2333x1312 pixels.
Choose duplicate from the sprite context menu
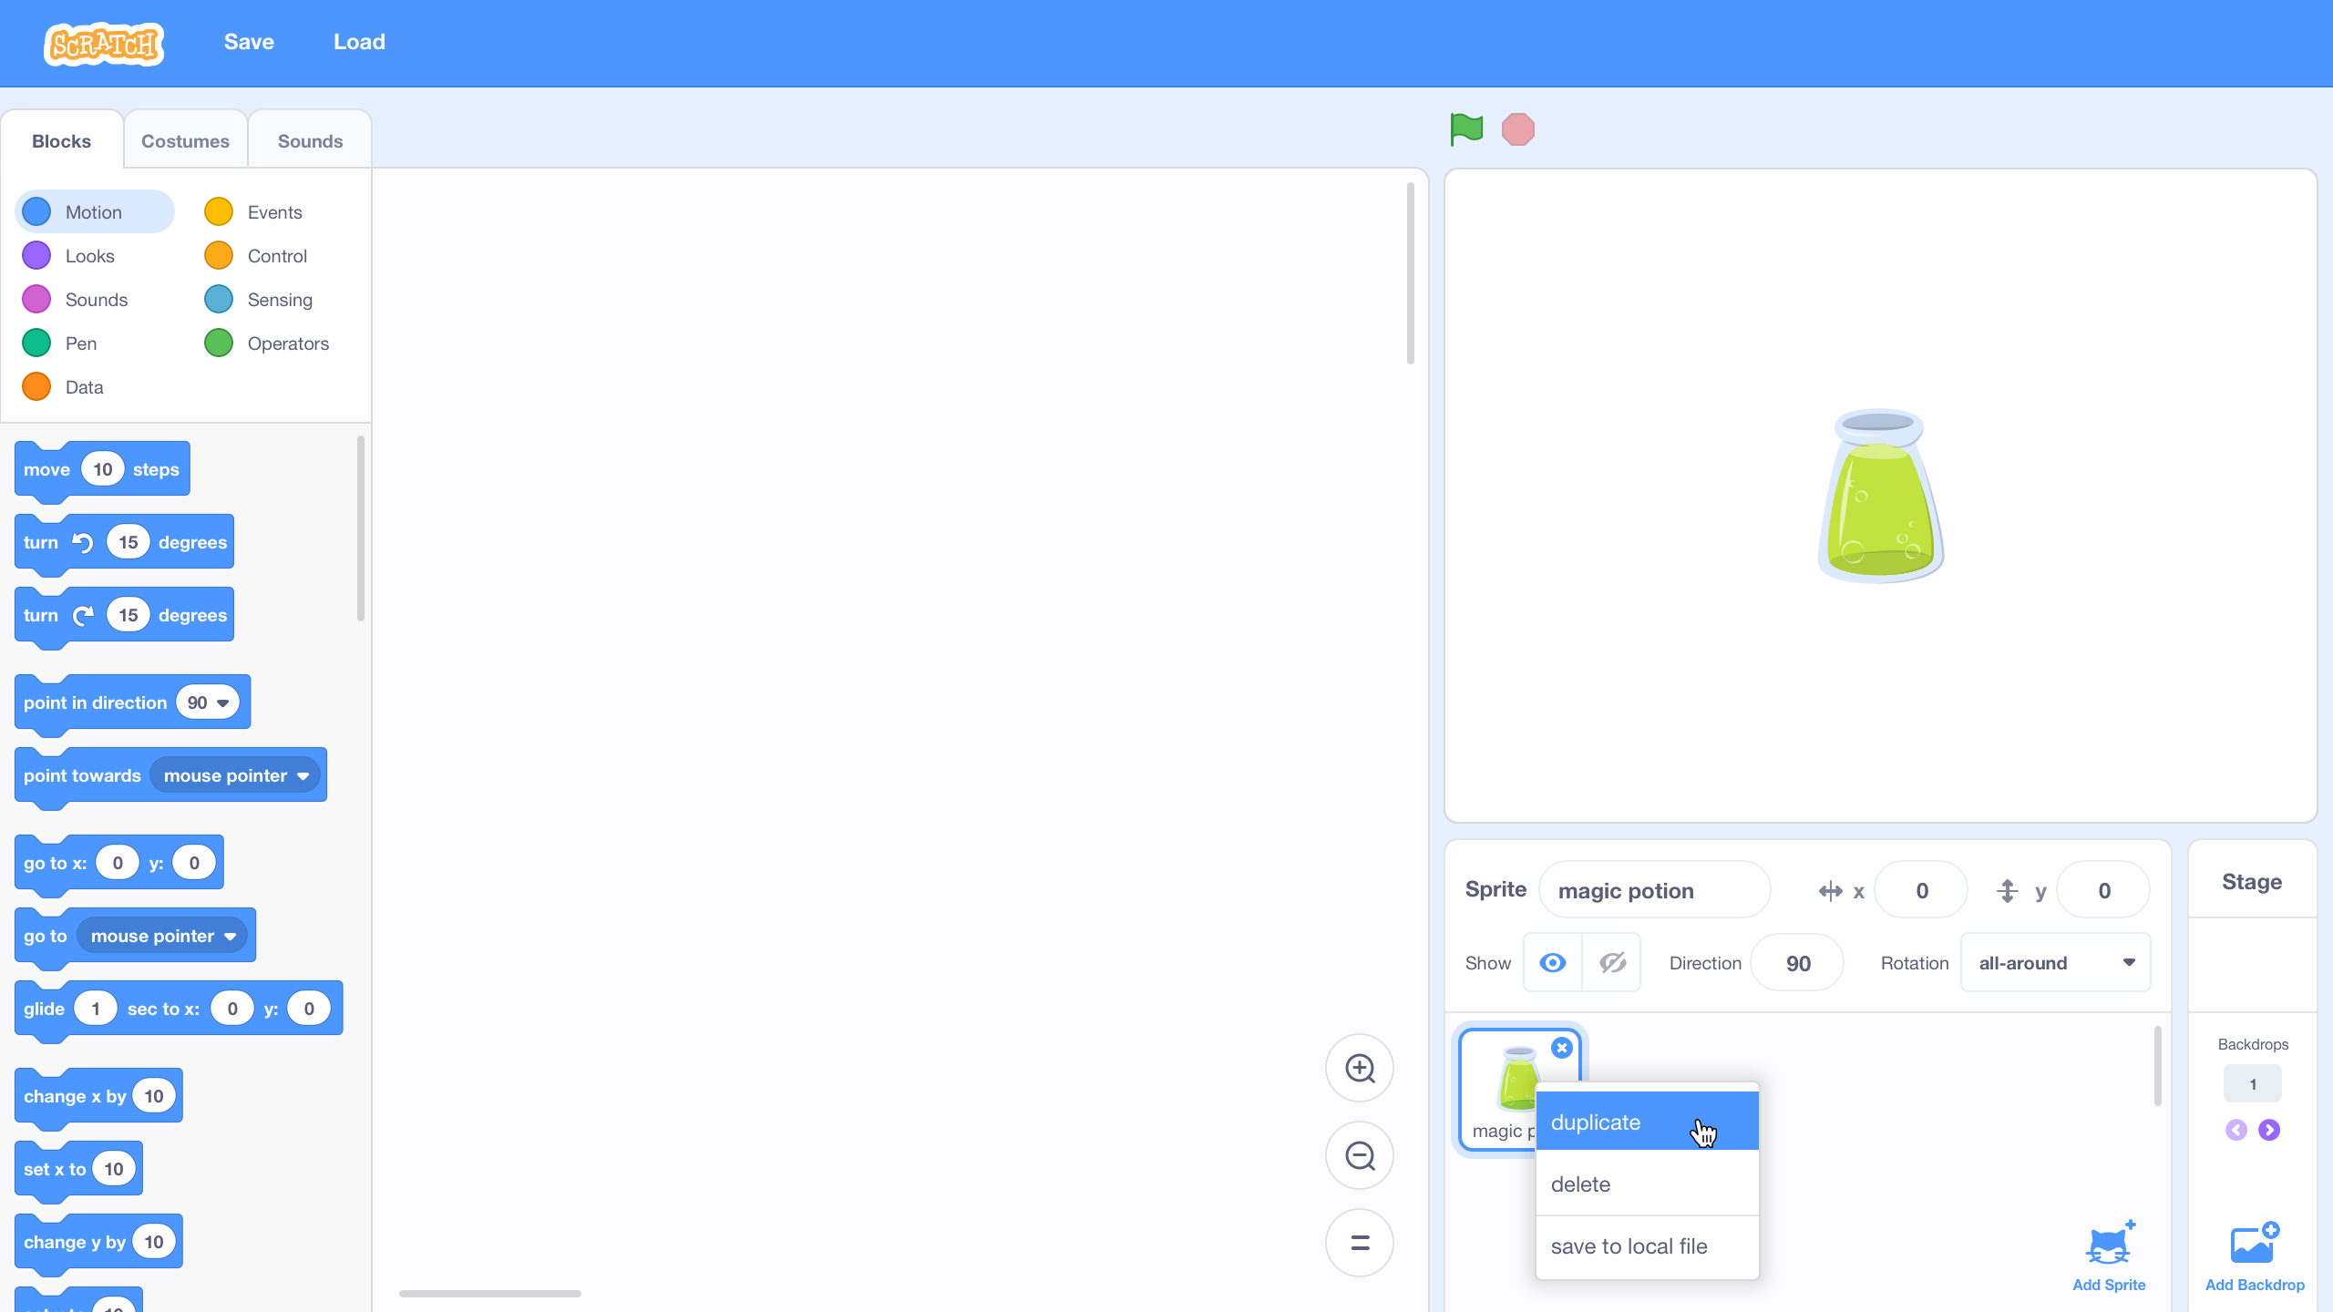point(1595,1122)
